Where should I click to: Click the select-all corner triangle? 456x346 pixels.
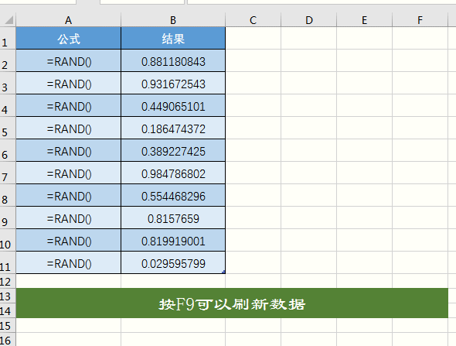(9, 20)
